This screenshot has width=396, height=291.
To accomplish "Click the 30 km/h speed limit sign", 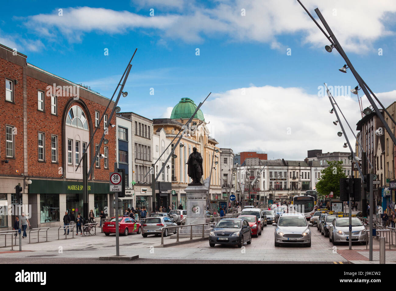I will (x=116, y=179).
